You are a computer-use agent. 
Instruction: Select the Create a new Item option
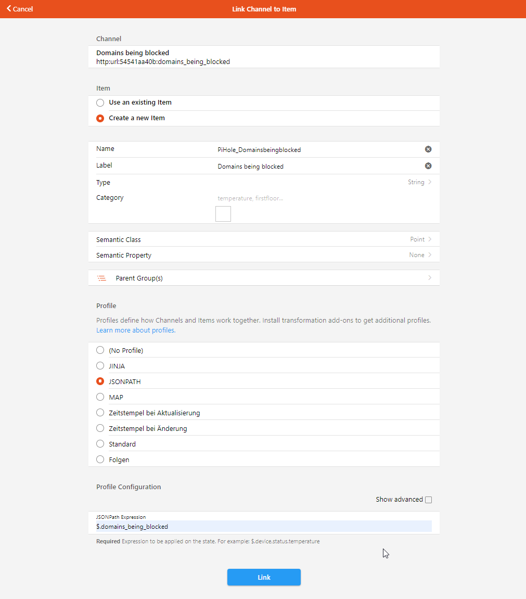click(x=100, y=118)
